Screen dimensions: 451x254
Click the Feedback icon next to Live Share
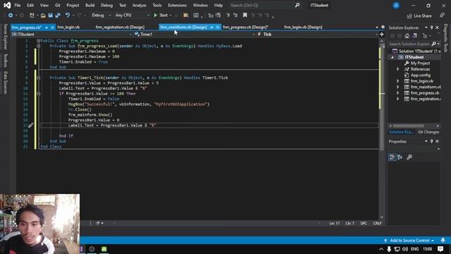pos(442,16)
